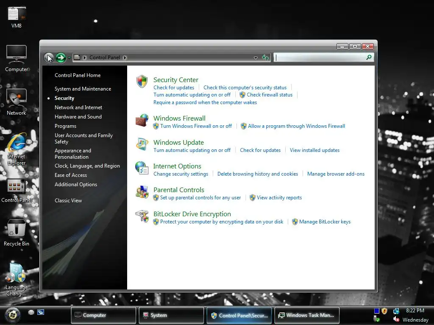The height and width of the screenshot is (325, 434).
Task: Open the Internet Options globe icon
Action: 142,168
